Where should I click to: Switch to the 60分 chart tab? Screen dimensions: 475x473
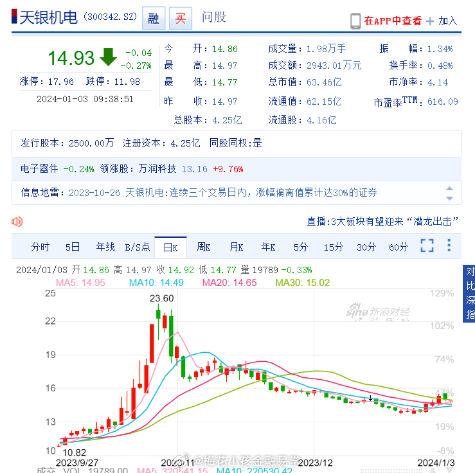pos(399,247)
